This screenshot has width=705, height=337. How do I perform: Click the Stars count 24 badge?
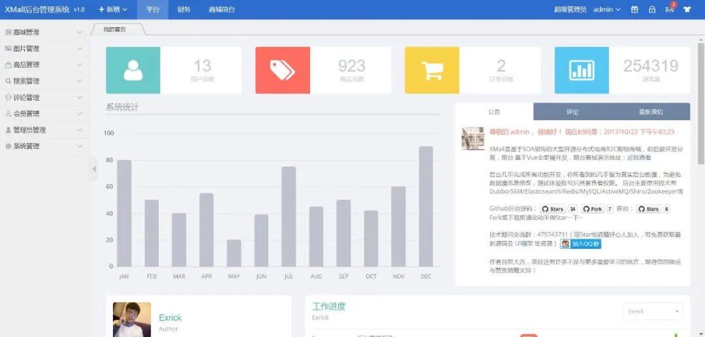click(573, 209)
